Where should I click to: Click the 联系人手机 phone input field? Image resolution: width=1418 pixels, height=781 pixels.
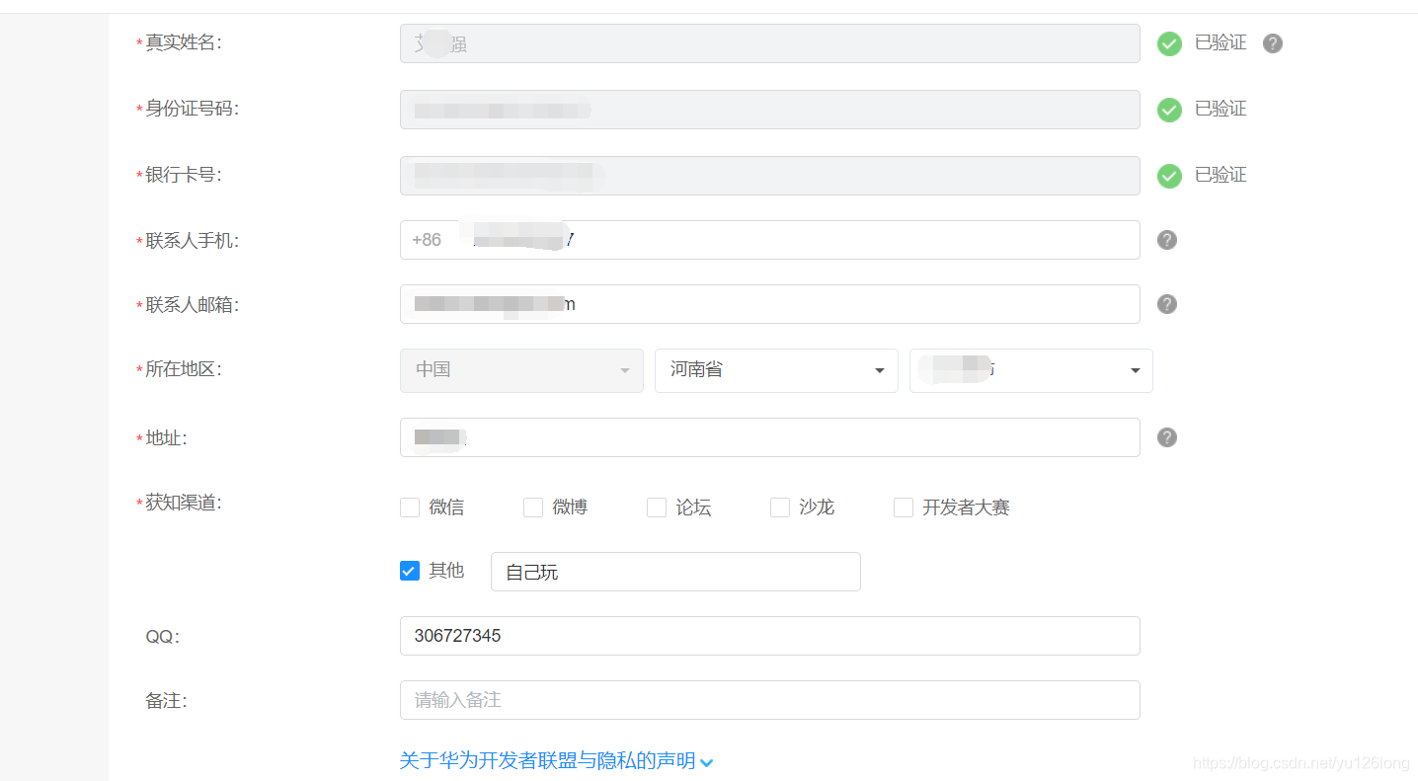tap(770, 240)
